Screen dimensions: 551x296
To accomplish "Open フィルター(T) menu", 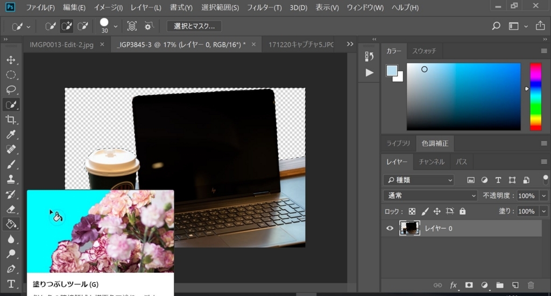I will (x=264, y=8).
